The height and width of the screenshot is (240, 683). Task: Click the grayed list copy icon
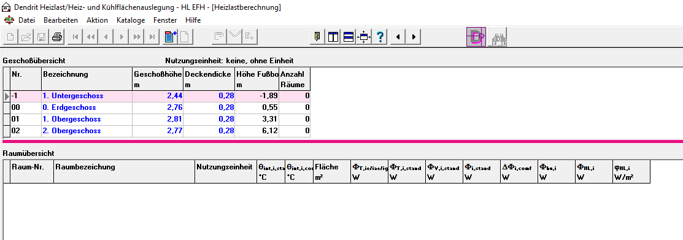point(250,37)
